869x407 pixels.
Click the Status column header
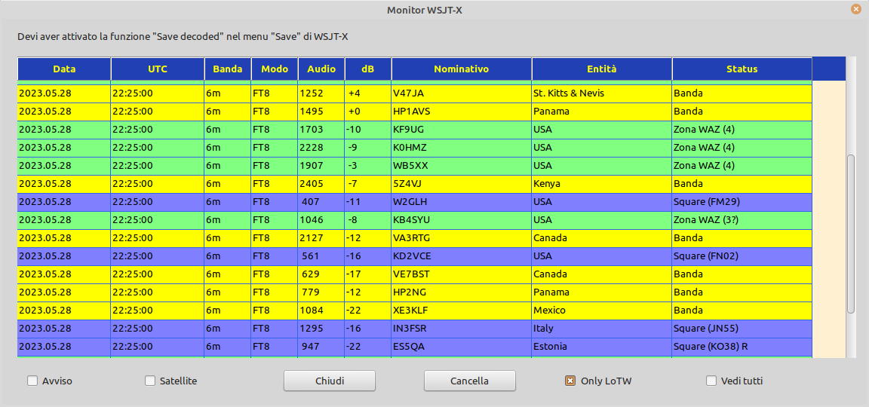pyautogui.click(x=742, y=69)
